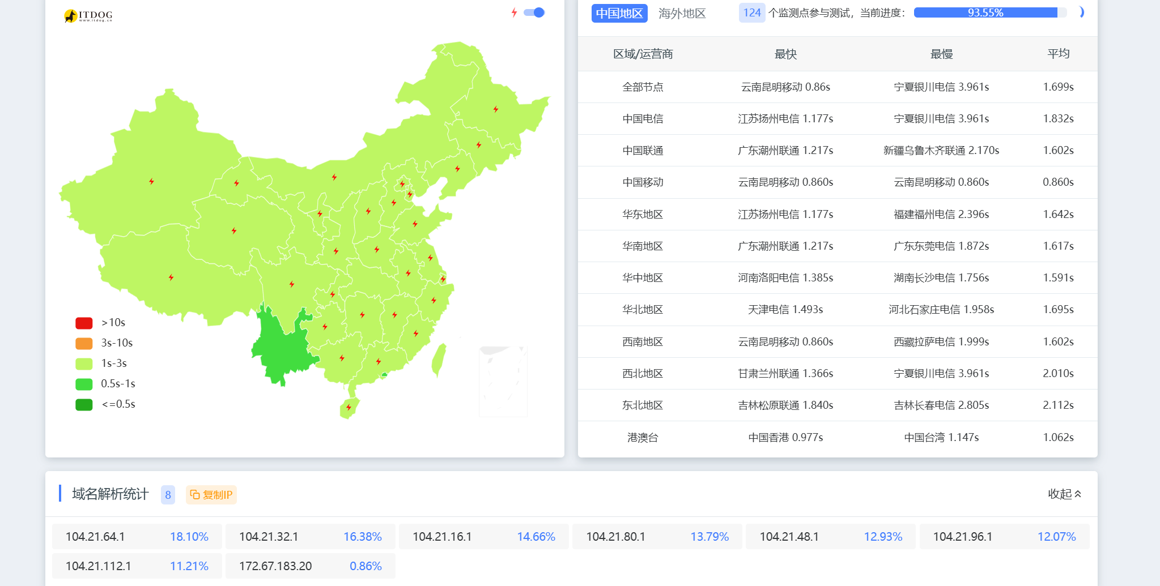Click the 93.55% progress bar
Screen dimensions: 1160x586
coord(986,12)
